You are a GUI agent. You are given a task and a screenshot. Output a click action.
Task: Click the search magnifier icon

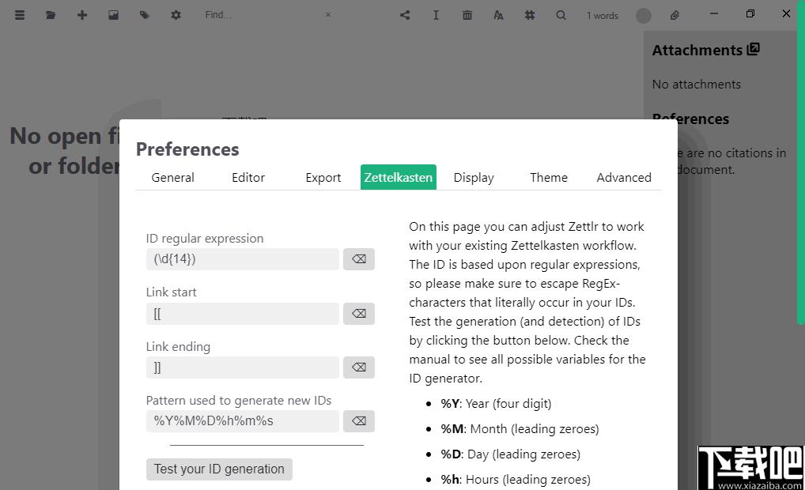click(x=561, y=15)
